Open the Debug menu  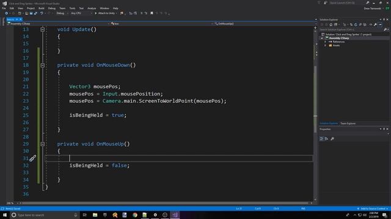tap(52, 8)
